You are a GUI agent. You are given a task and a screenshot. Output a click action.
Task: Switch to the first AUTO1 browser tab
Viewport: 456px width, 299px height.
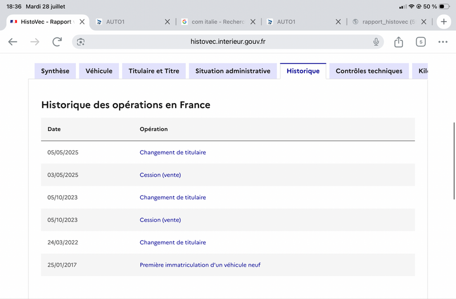click(128, 22)
